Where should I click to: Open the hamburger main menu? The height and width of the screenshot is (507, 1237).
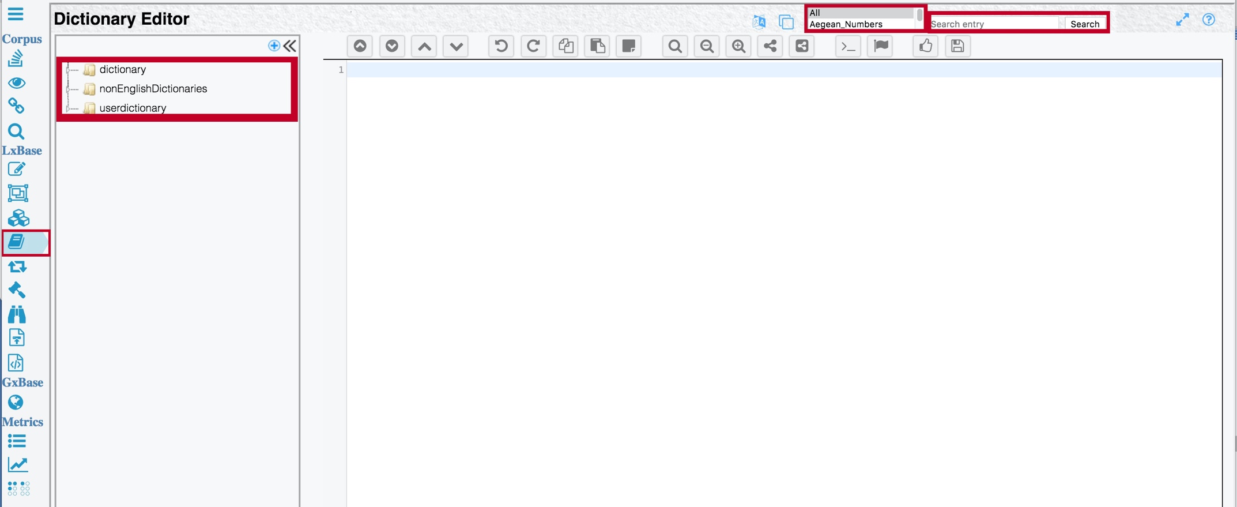click(x=16, y=14)
